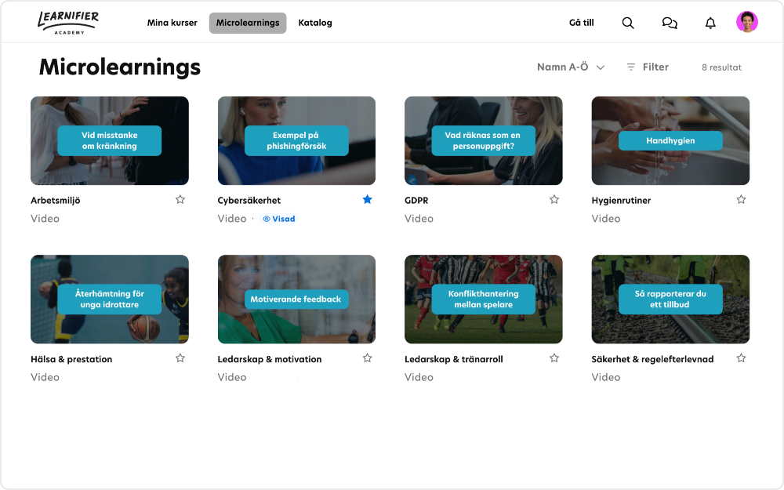This screenshot has width=784, height=490.
Task: Click the Hälsa & prestation title
Action: pyautogui.click(x=71, y=359)
